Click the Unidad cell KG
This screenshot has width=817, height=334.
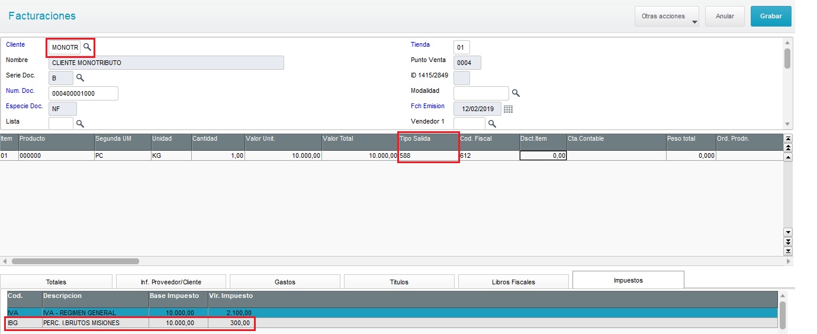171,155
